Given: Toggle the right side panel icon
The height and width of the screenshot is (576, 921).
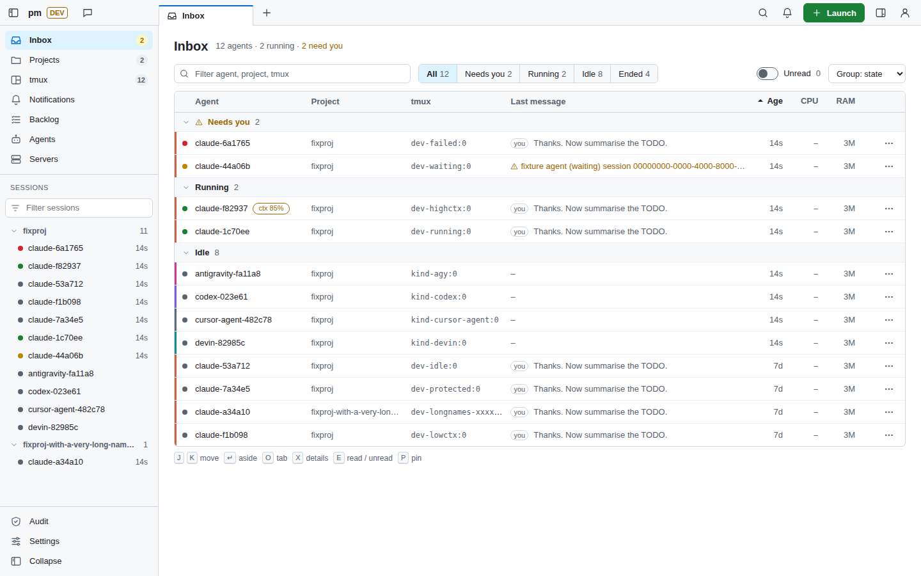Looking at the screenshot, I should [x=881, y=13].
